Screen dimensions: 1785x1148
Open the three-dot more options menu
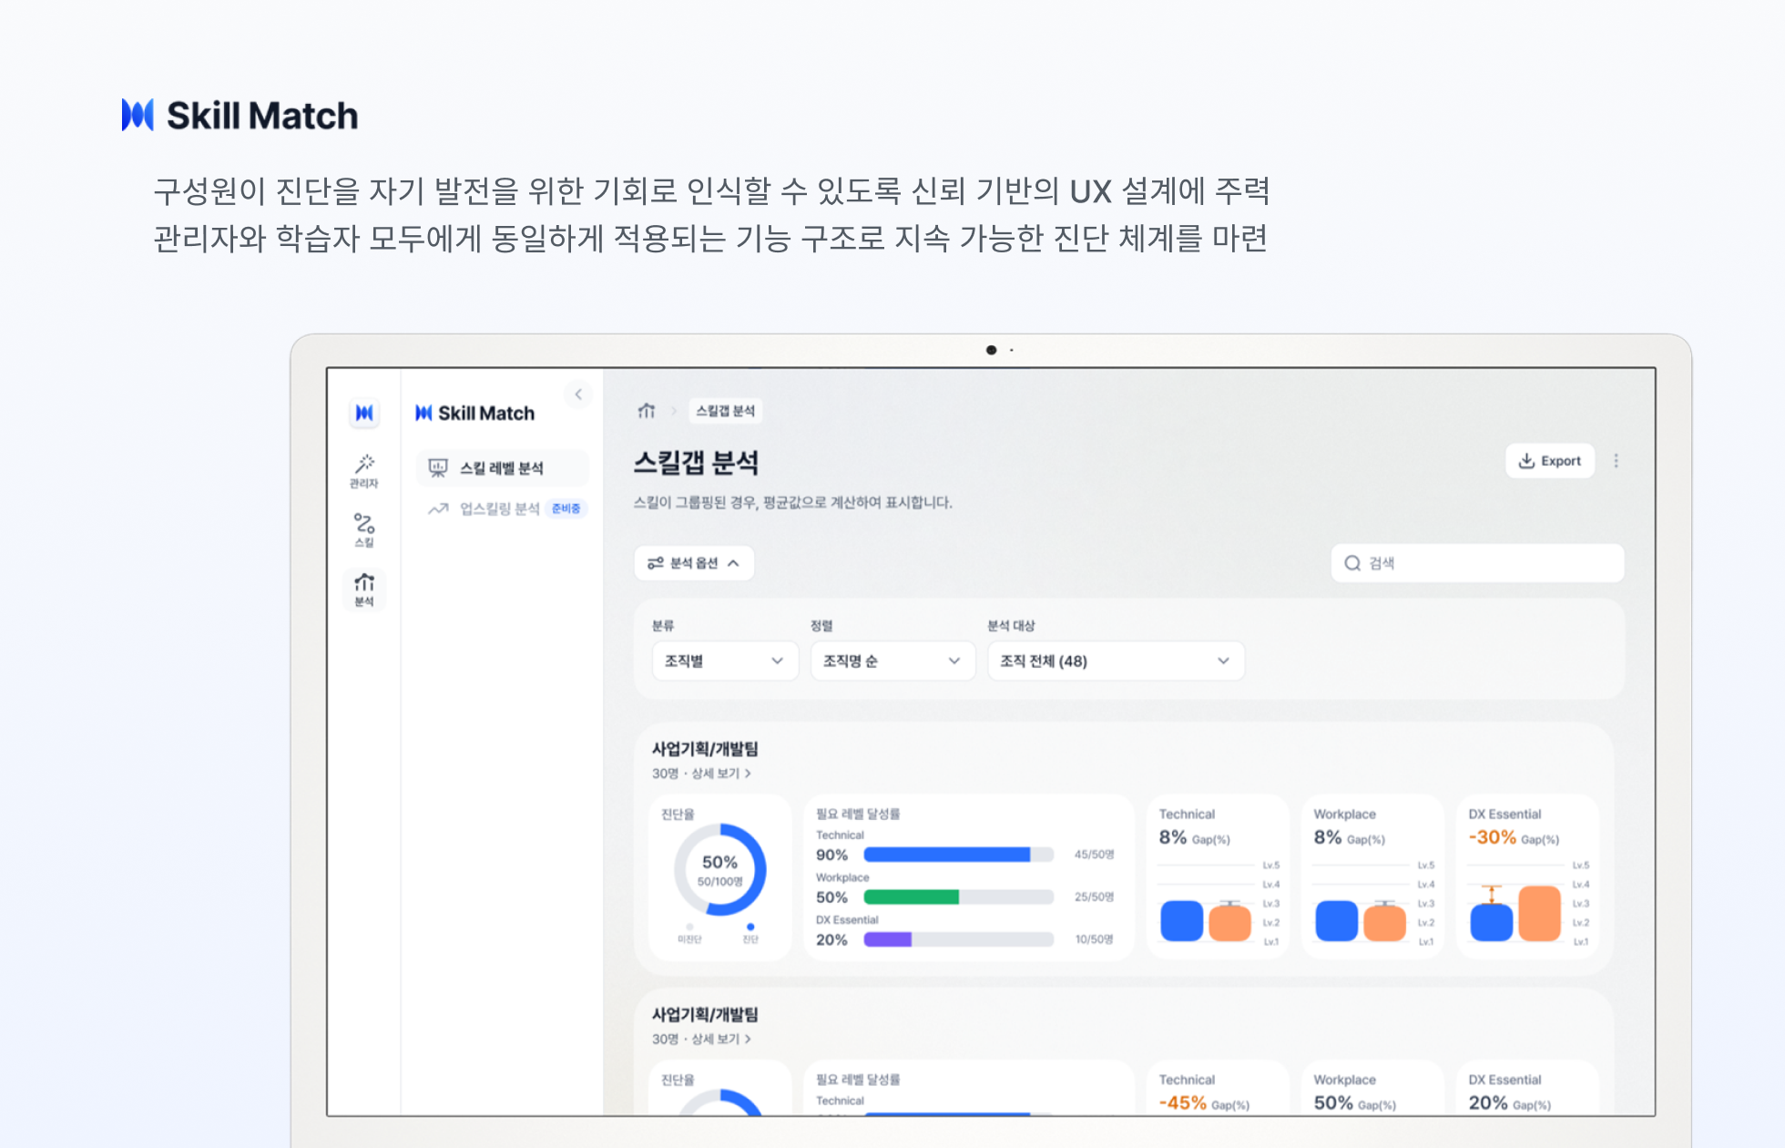[1617, 461]
